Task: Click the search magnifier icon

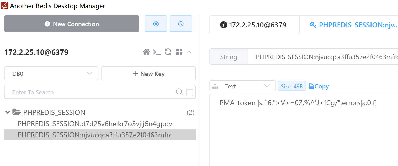Action: tap(179, 92)
